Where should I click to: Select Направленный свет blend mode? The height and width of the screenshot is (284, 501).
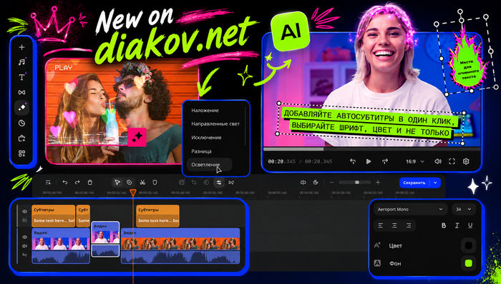click(x=215, y=124)
